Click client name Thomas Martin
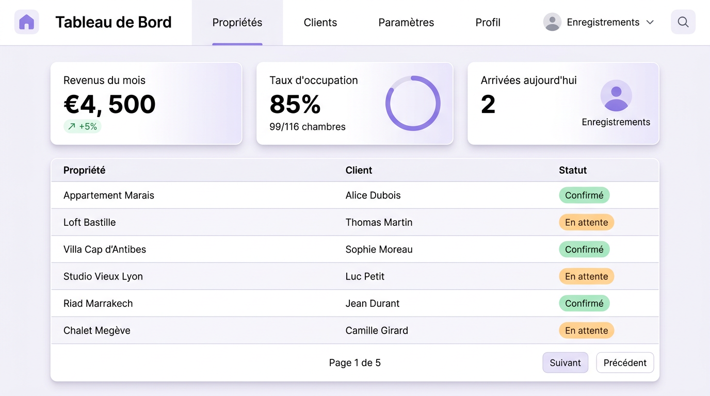 379,222
